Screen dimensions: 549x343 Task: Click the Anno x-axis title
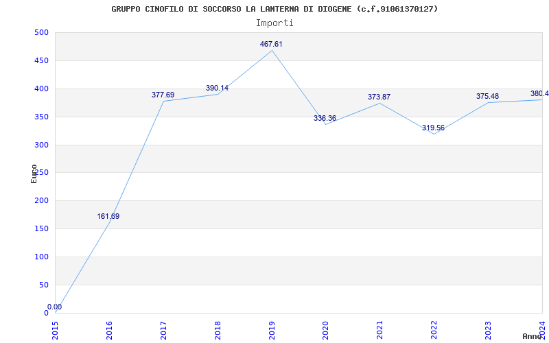[x=533, y=336]
